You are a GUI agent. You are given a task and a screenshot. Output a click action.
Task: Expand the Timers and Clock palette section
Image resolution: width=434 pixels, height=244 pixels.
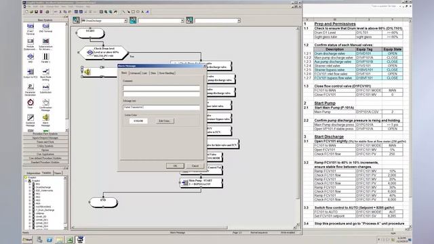click(x=45, y=142)
